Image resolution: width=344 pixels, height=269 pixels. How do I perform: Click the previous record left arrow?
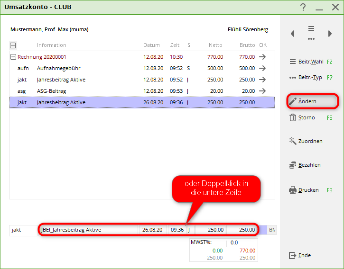pyautogui.click(x=293, y=34)
